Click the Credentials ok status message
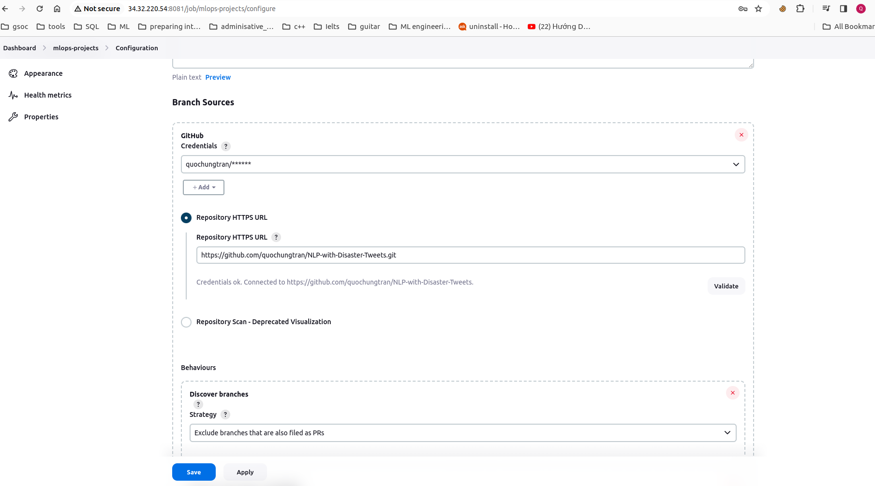The image size is (875, 486). click(x=335, y=282)
